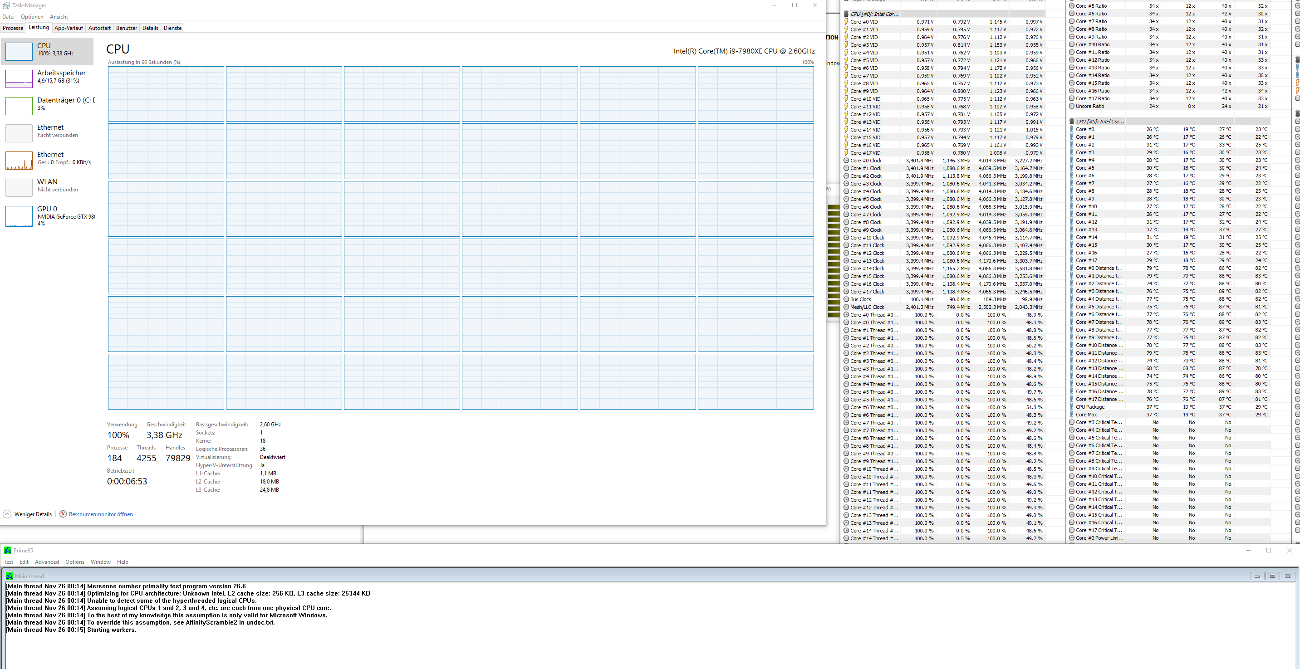Click the Task-Manager title bar icon

pos(6,5)
